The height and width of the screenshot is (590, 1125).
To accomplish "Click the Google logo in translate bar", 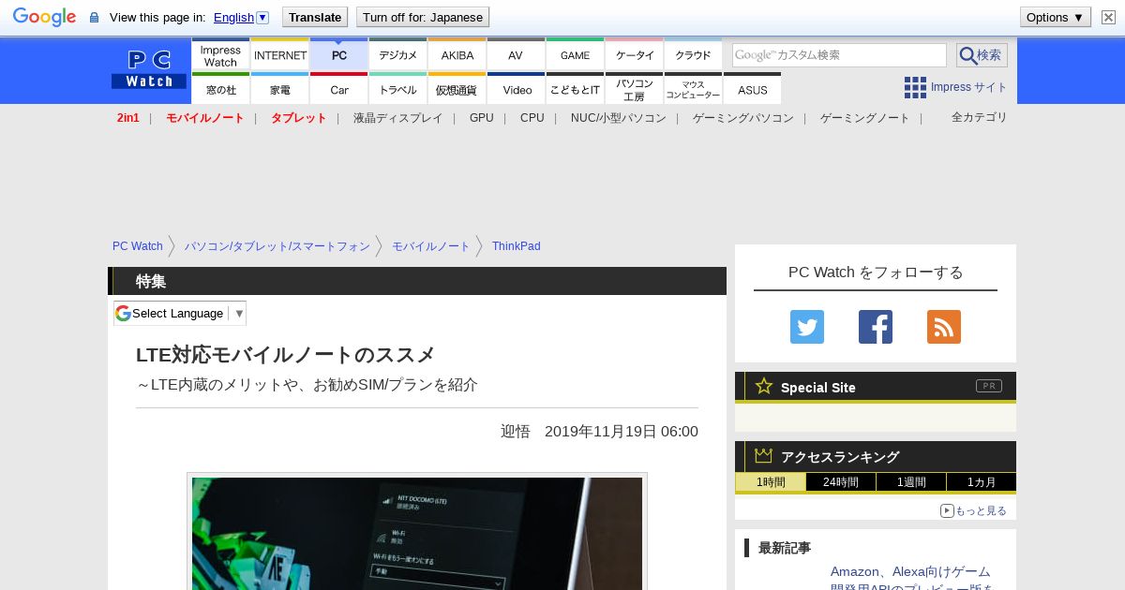I will pyautogui.click(x=44, y=17).
